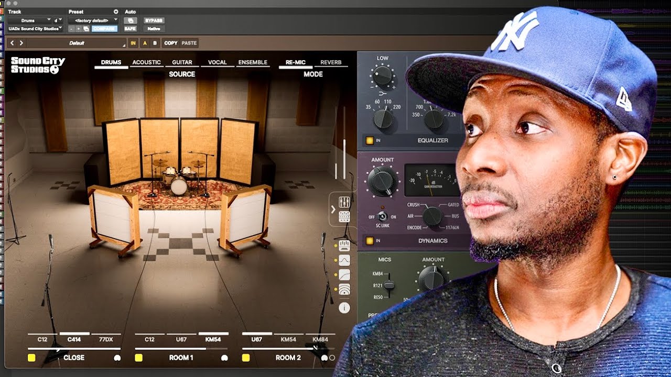671x377 pixels.
Task: Go to previous preset with left arrow
Action: pos(13,43)
